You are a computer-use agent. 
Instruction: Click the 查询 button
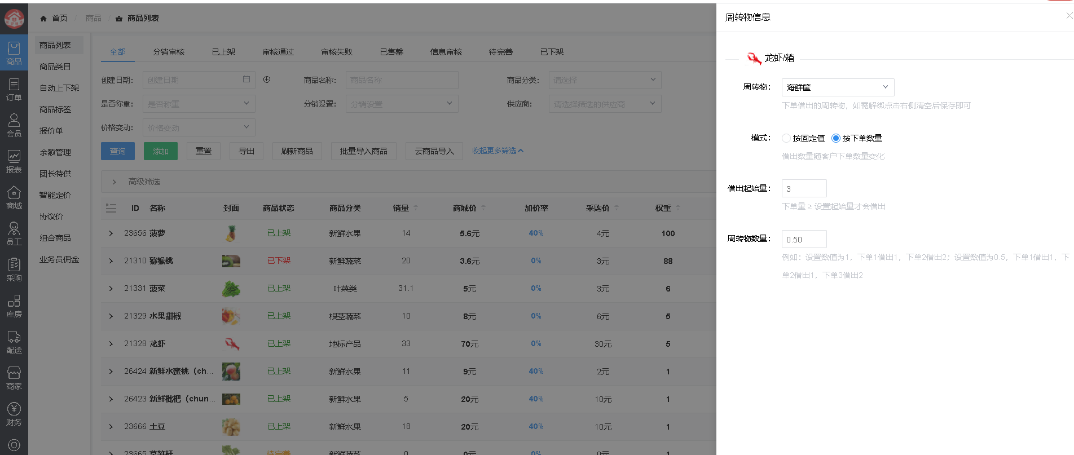118,151
